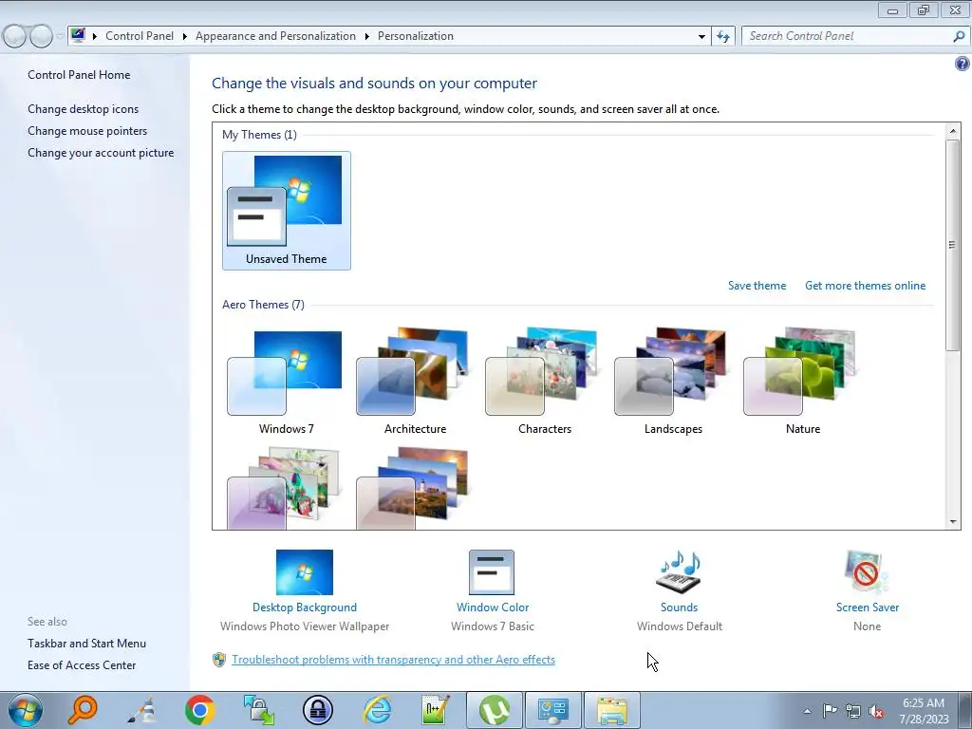Image resolution: width=972 pixels, height=729 pixels.
Task: Pick the Landscapes theme
Action: pos(673,382)
